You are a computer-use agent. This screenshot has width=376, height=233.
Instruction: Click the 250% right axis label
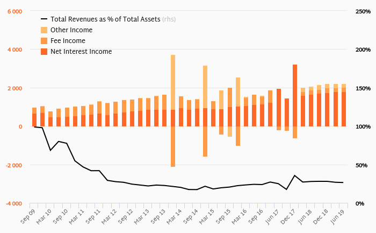361,11
